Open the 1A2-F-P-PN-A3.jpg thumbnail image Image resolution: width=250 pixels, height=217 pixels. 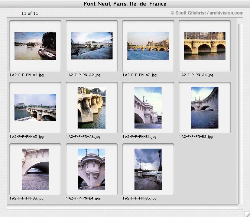point(148,46)
